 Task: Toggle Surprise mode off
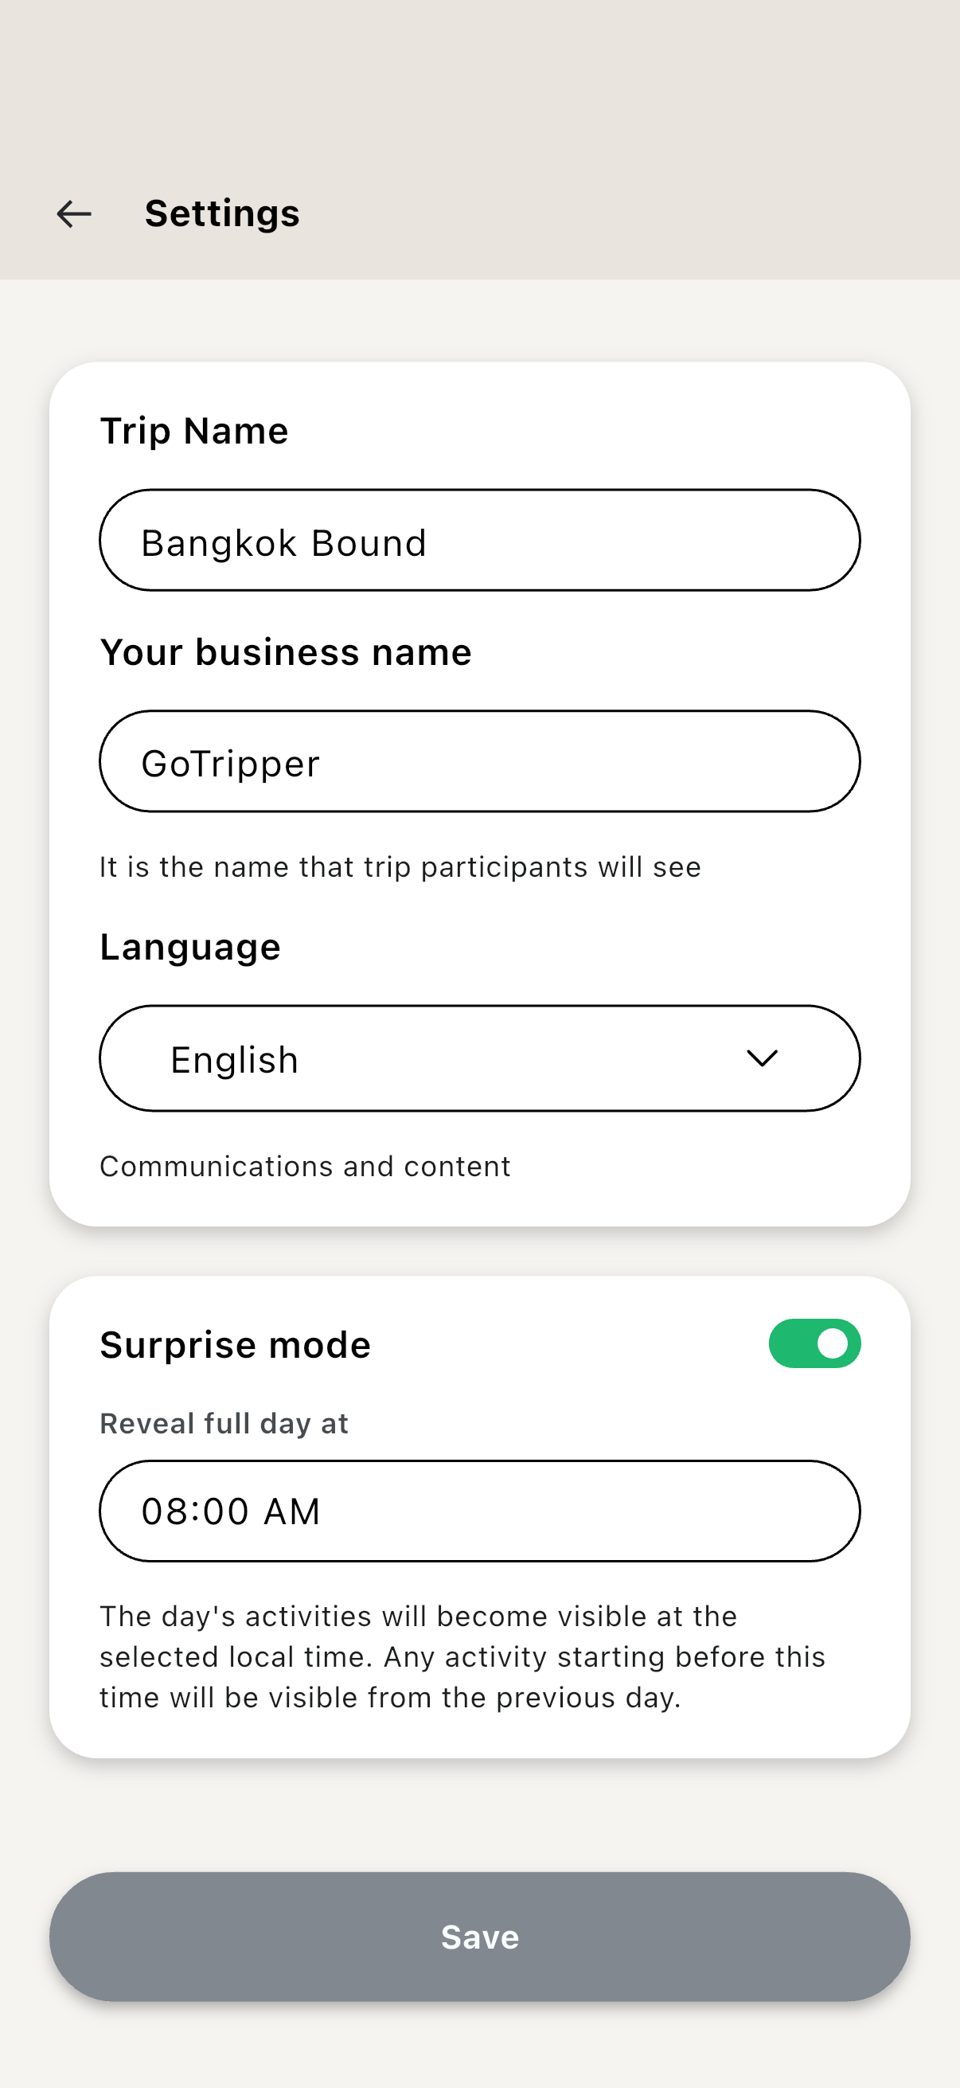814,1343
